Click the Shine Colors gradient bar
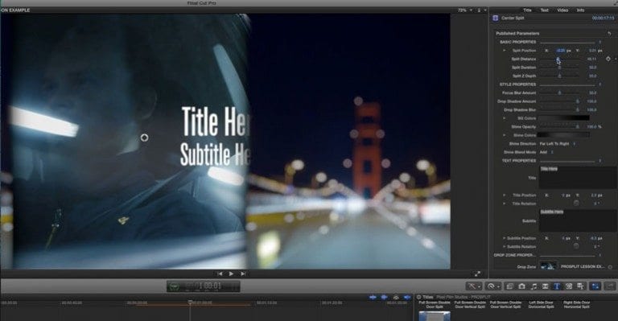This screenshot has width=618, height=321. click(x=564, y=135)
